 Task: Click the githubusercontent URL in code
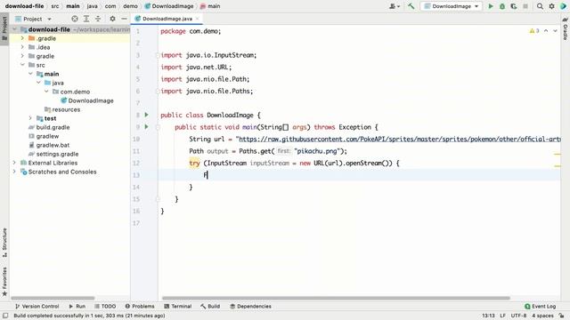click(400, 139)
